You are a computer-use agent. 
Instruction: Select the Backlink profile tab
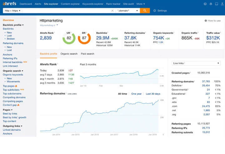pyautogui.click(x=48, y=54)
